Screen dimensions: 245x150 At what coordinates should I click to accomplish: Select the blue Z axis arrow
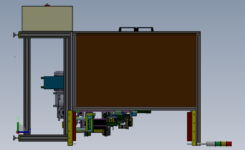point(23,132)
